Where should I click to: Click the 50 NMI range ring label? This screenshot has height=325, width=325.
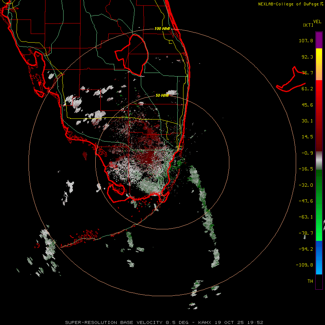pyautogui.click(x=162, y=95)
